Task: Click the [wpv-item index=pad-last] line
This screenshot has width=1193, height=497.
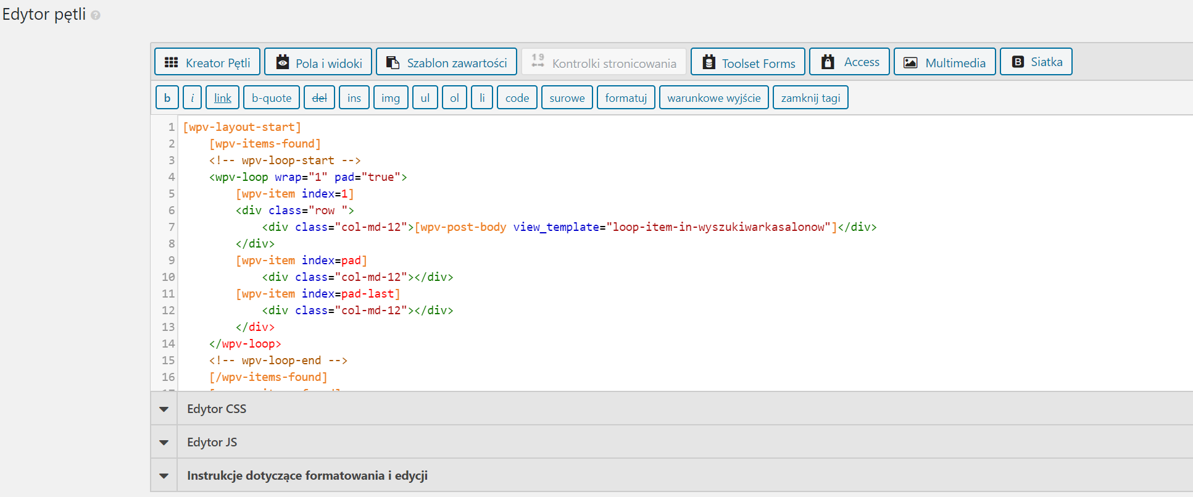Action: coord(318,294)
